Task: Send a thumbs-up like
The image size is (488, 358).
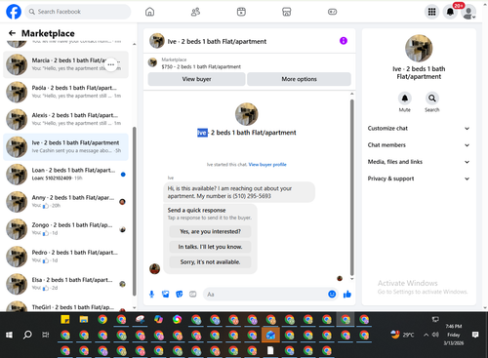Action: 347,295
